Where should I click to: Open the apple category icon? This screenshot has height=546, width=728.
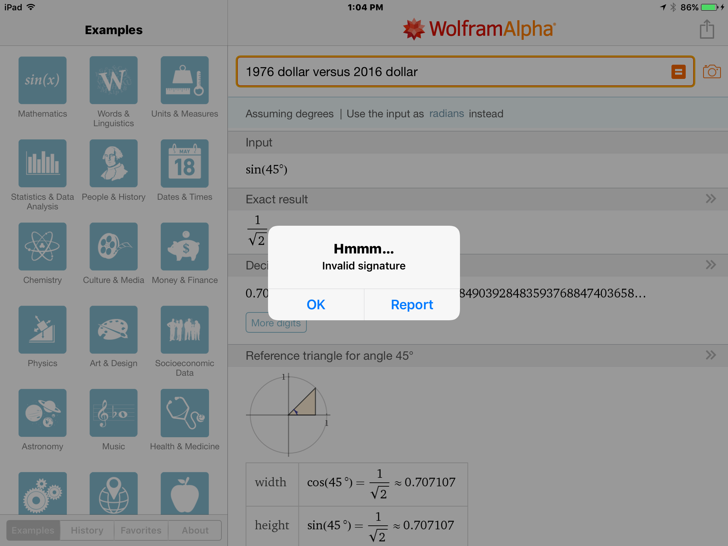[184, 493]
